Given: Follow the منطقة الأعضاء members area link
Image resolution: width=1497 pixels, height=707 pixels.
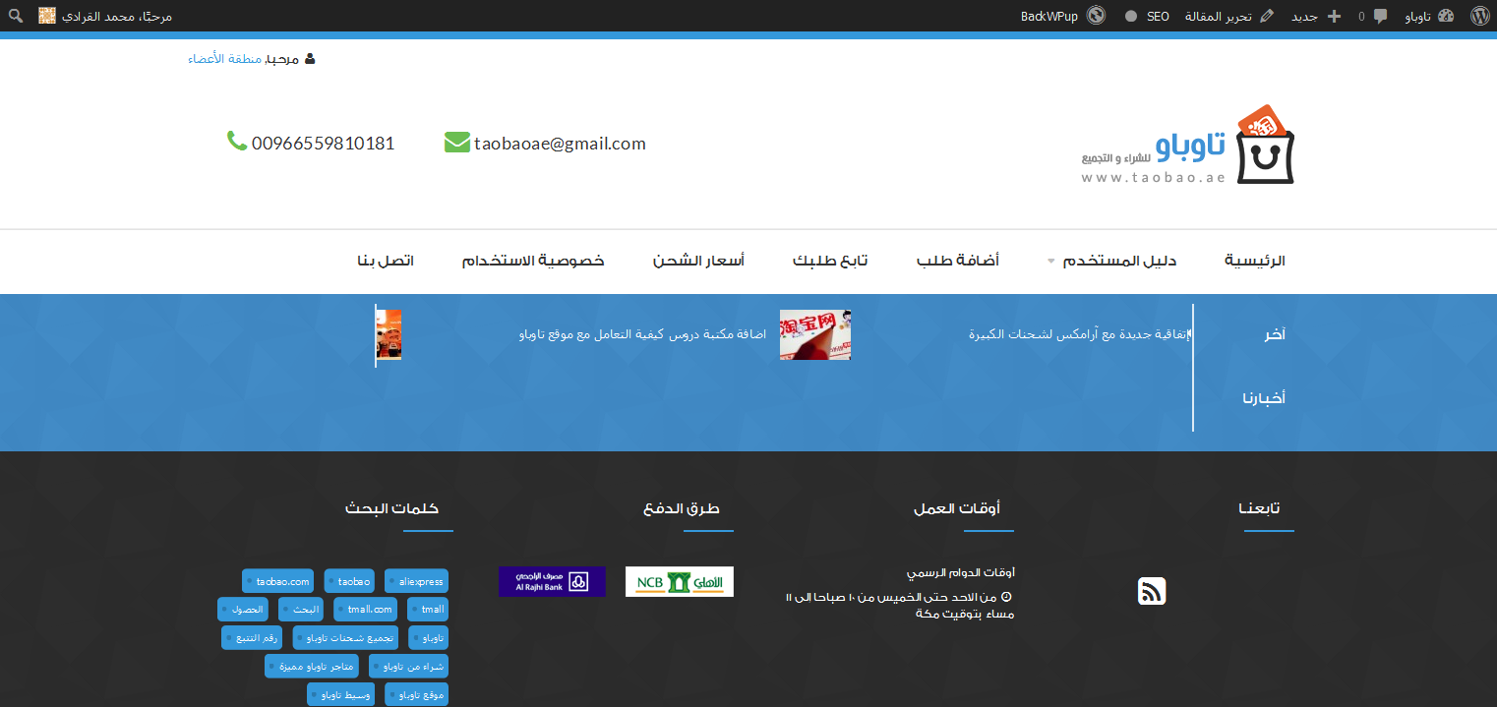Looking at the screenshot, I should point(225,59).
